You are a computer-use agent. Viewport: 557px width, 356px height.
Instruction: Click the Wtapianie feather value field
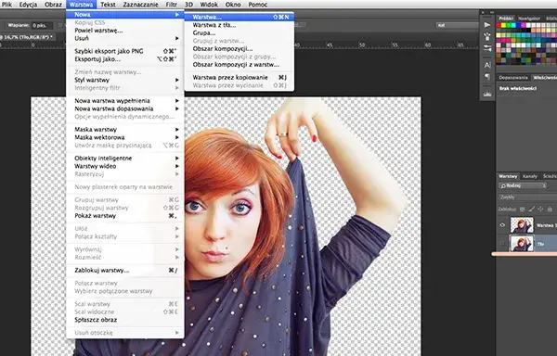tap(42, 26)
